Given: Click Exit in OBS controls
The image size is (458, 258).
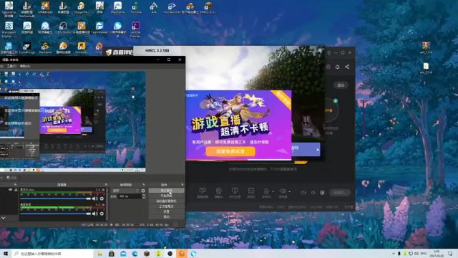Looking at the screenshot, I should point(166,216).
